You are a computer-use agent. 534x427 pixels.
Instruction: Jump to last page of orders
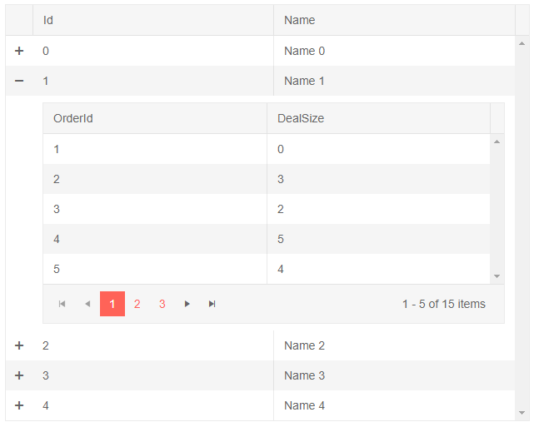click(x=212, y=304)
